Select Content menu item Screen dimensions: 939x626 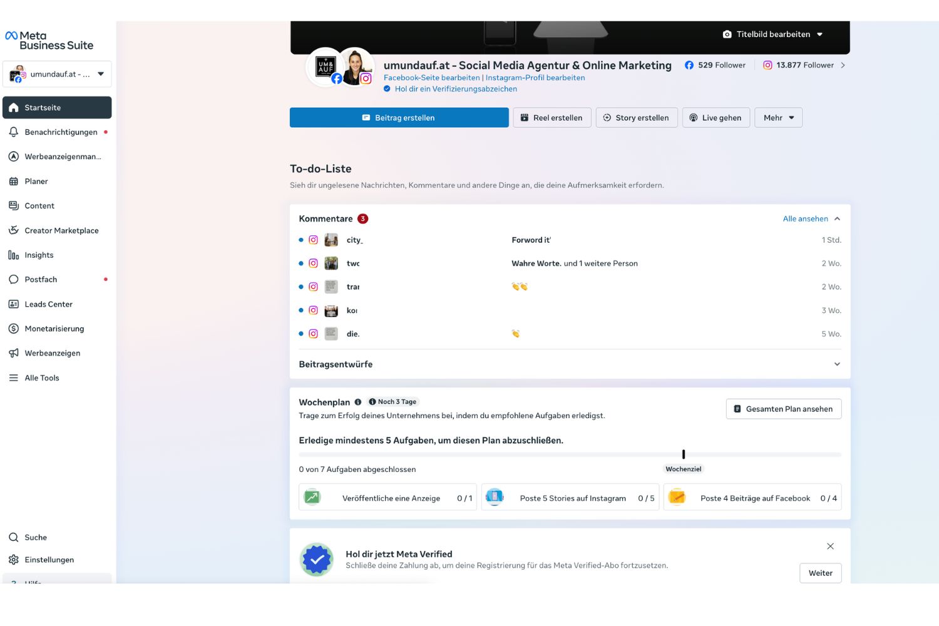point(57,206)
